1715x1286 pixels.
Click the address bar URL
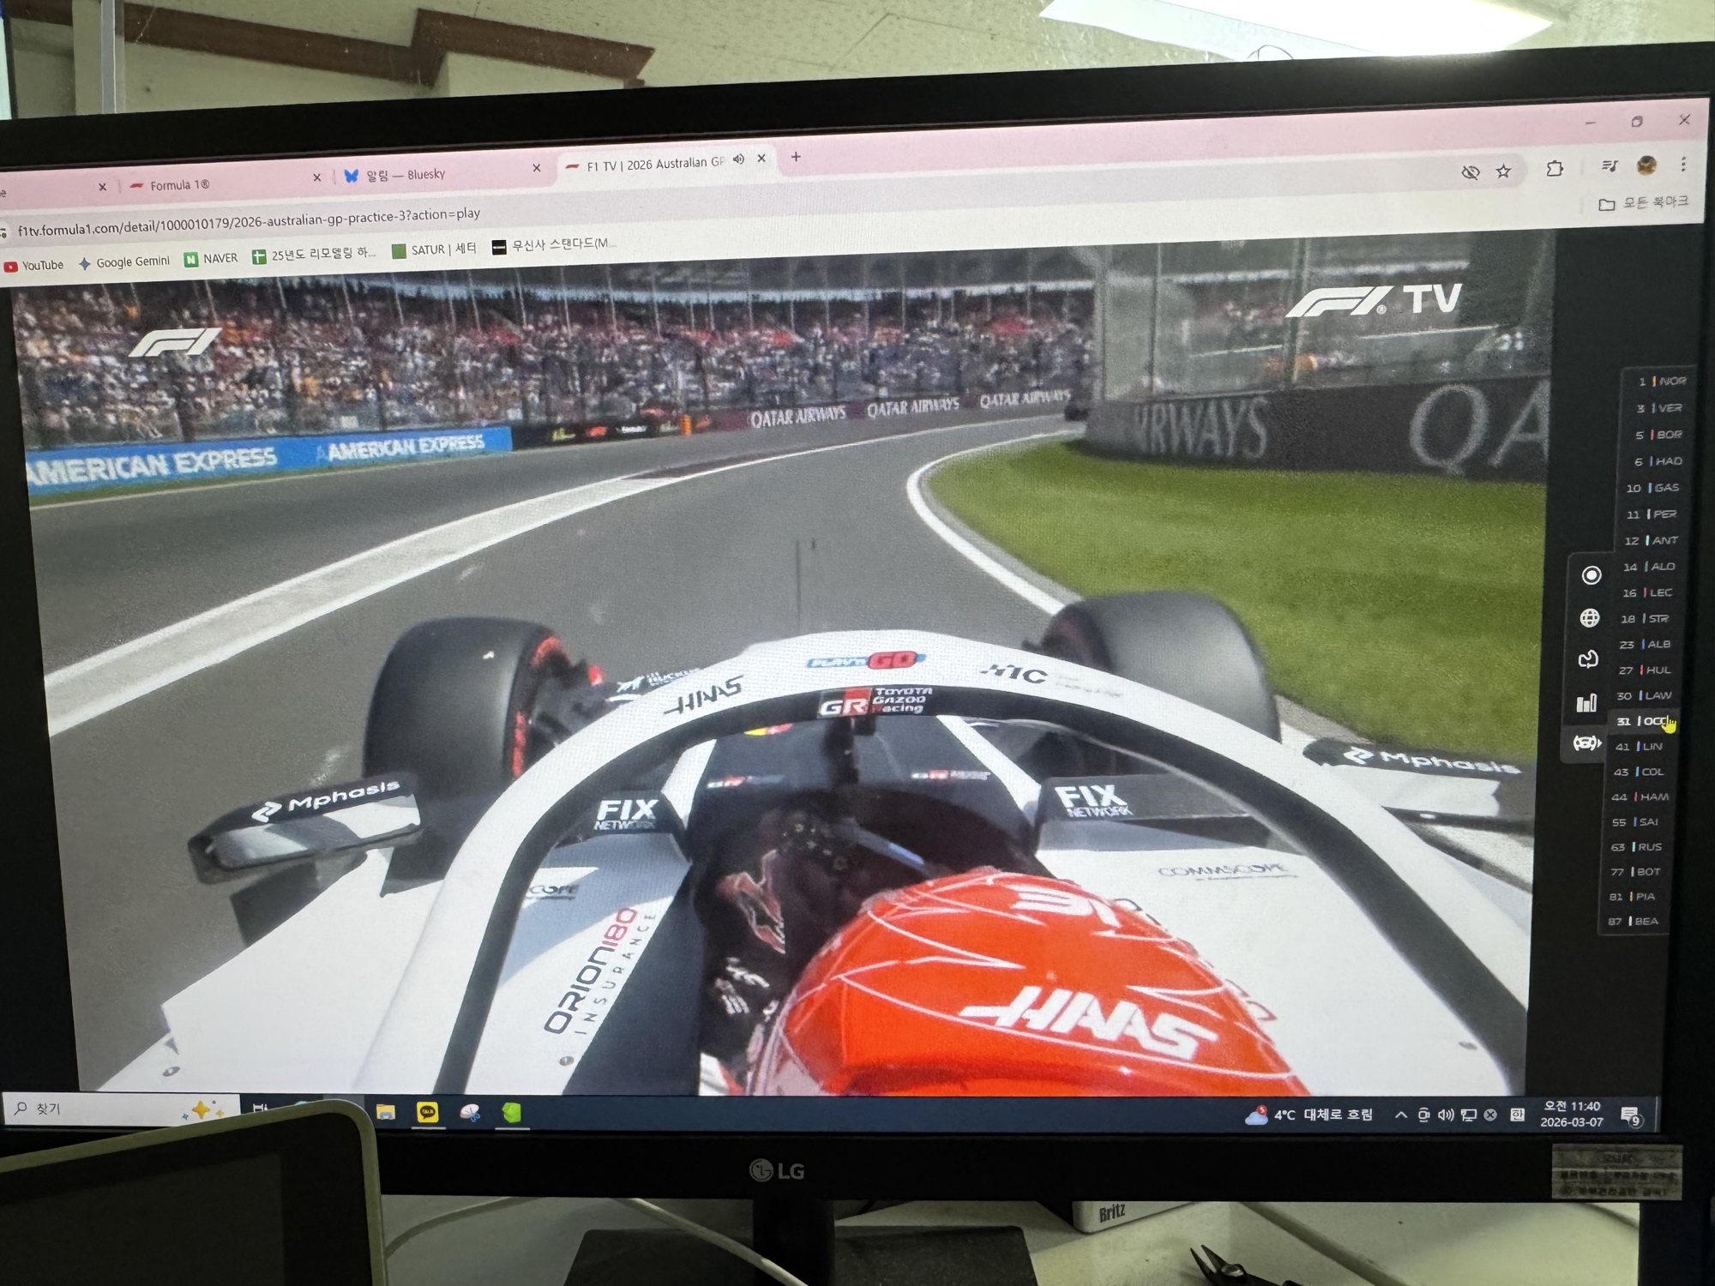coord(249,222)
